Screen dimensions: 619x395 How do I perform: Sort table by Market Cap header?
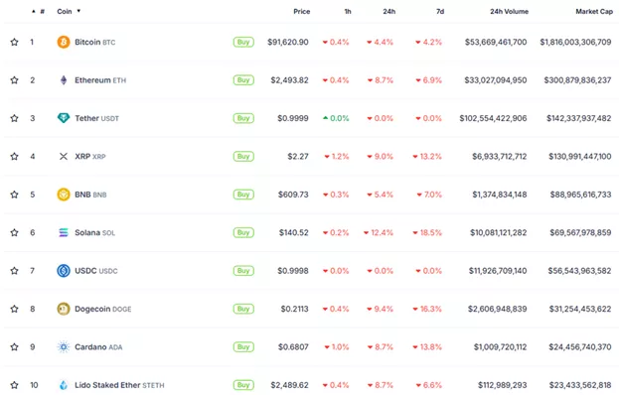point(594,12)
